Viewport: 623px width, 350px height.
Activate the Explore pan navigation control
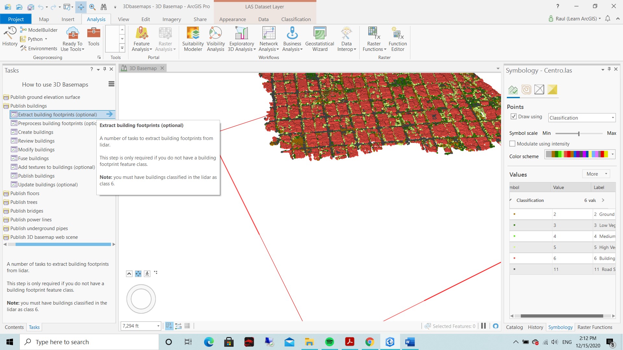pyautogui.click(x=138, y=274)
